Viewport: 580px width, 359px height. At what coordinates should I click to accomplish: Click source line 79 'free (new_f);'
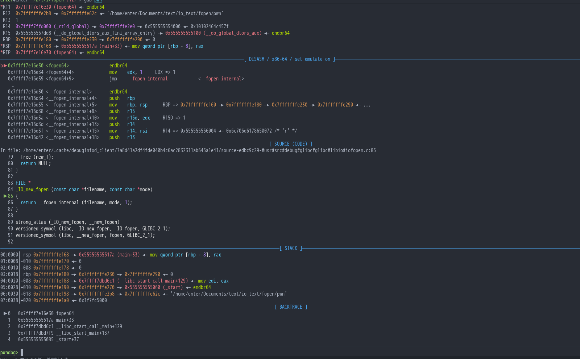point(37,157)
